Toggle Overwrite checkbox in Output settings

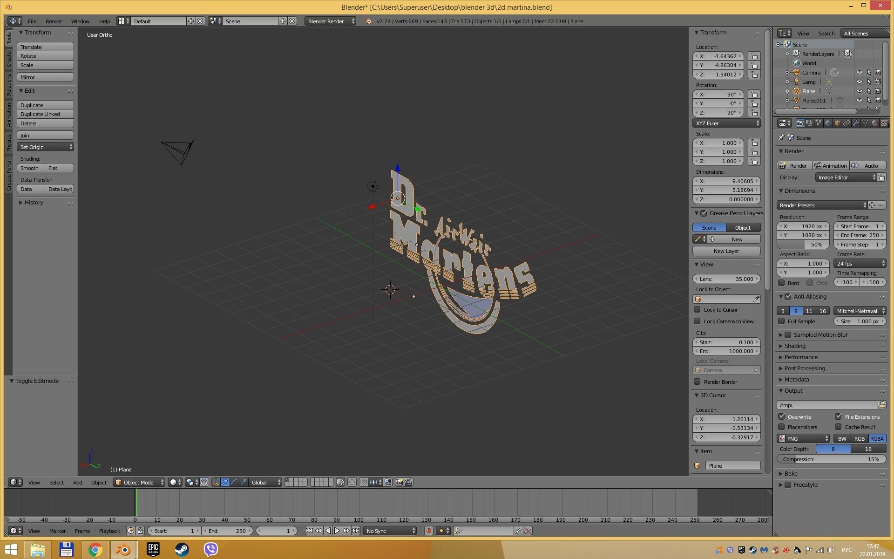coord(782,416)
